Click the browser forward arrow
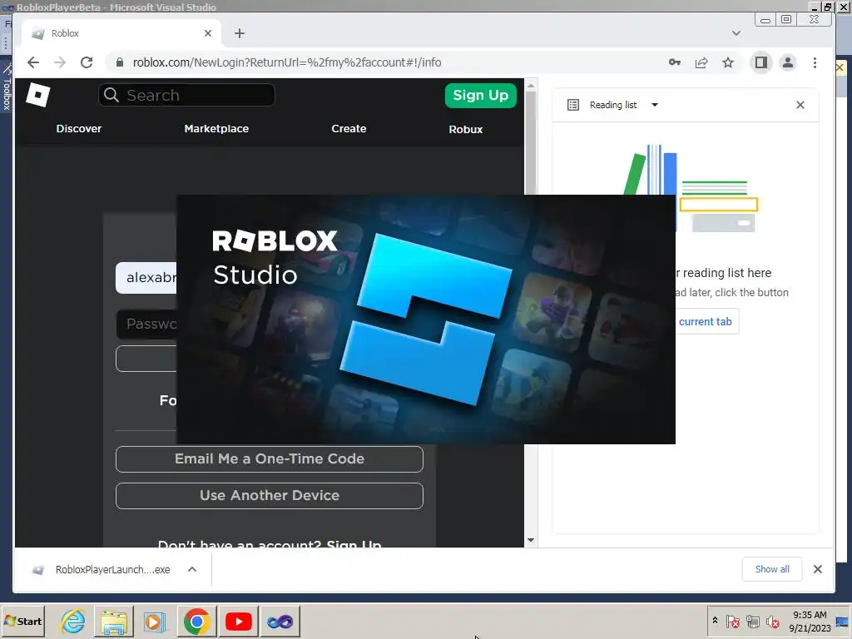The height and width of the screenshot is (639, 852). coord(60,62)
